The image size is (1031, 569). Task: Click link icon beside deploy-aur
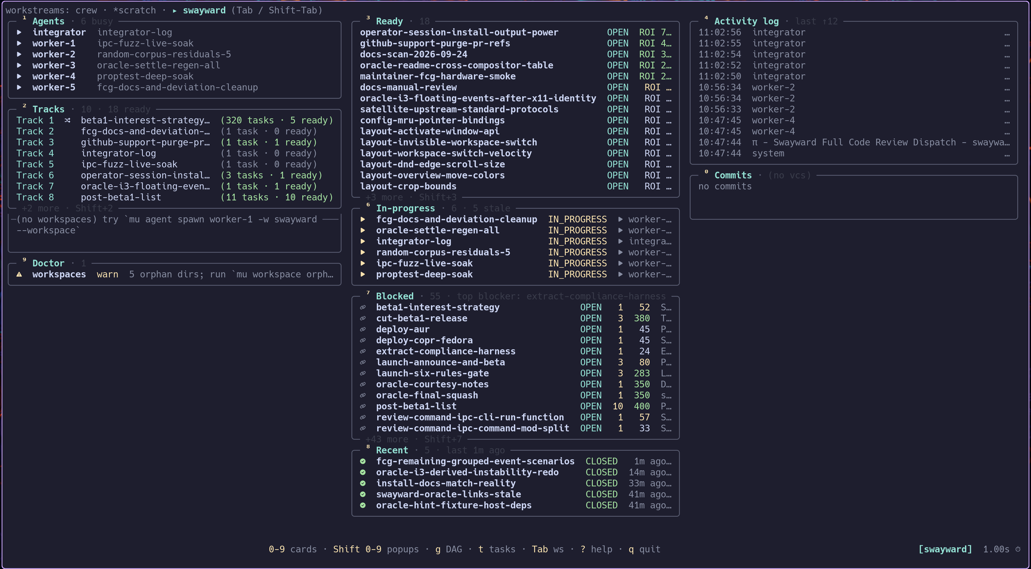tap(363, 329)
